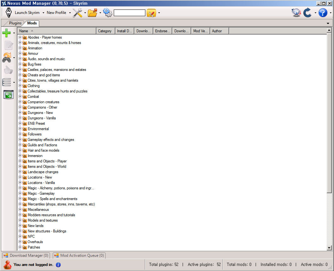Open dropdown arrow beside wrench tools icon

(85, 13)
